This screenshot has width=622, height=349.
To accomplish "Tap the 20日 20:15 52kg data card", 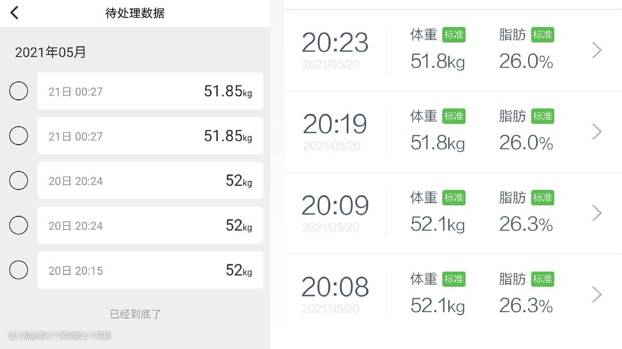I will pyautogui.click(x=150, y=270).
